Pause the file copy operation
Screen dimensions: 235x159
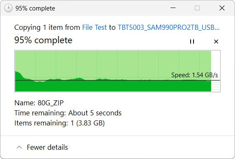[x=192, y=42]
